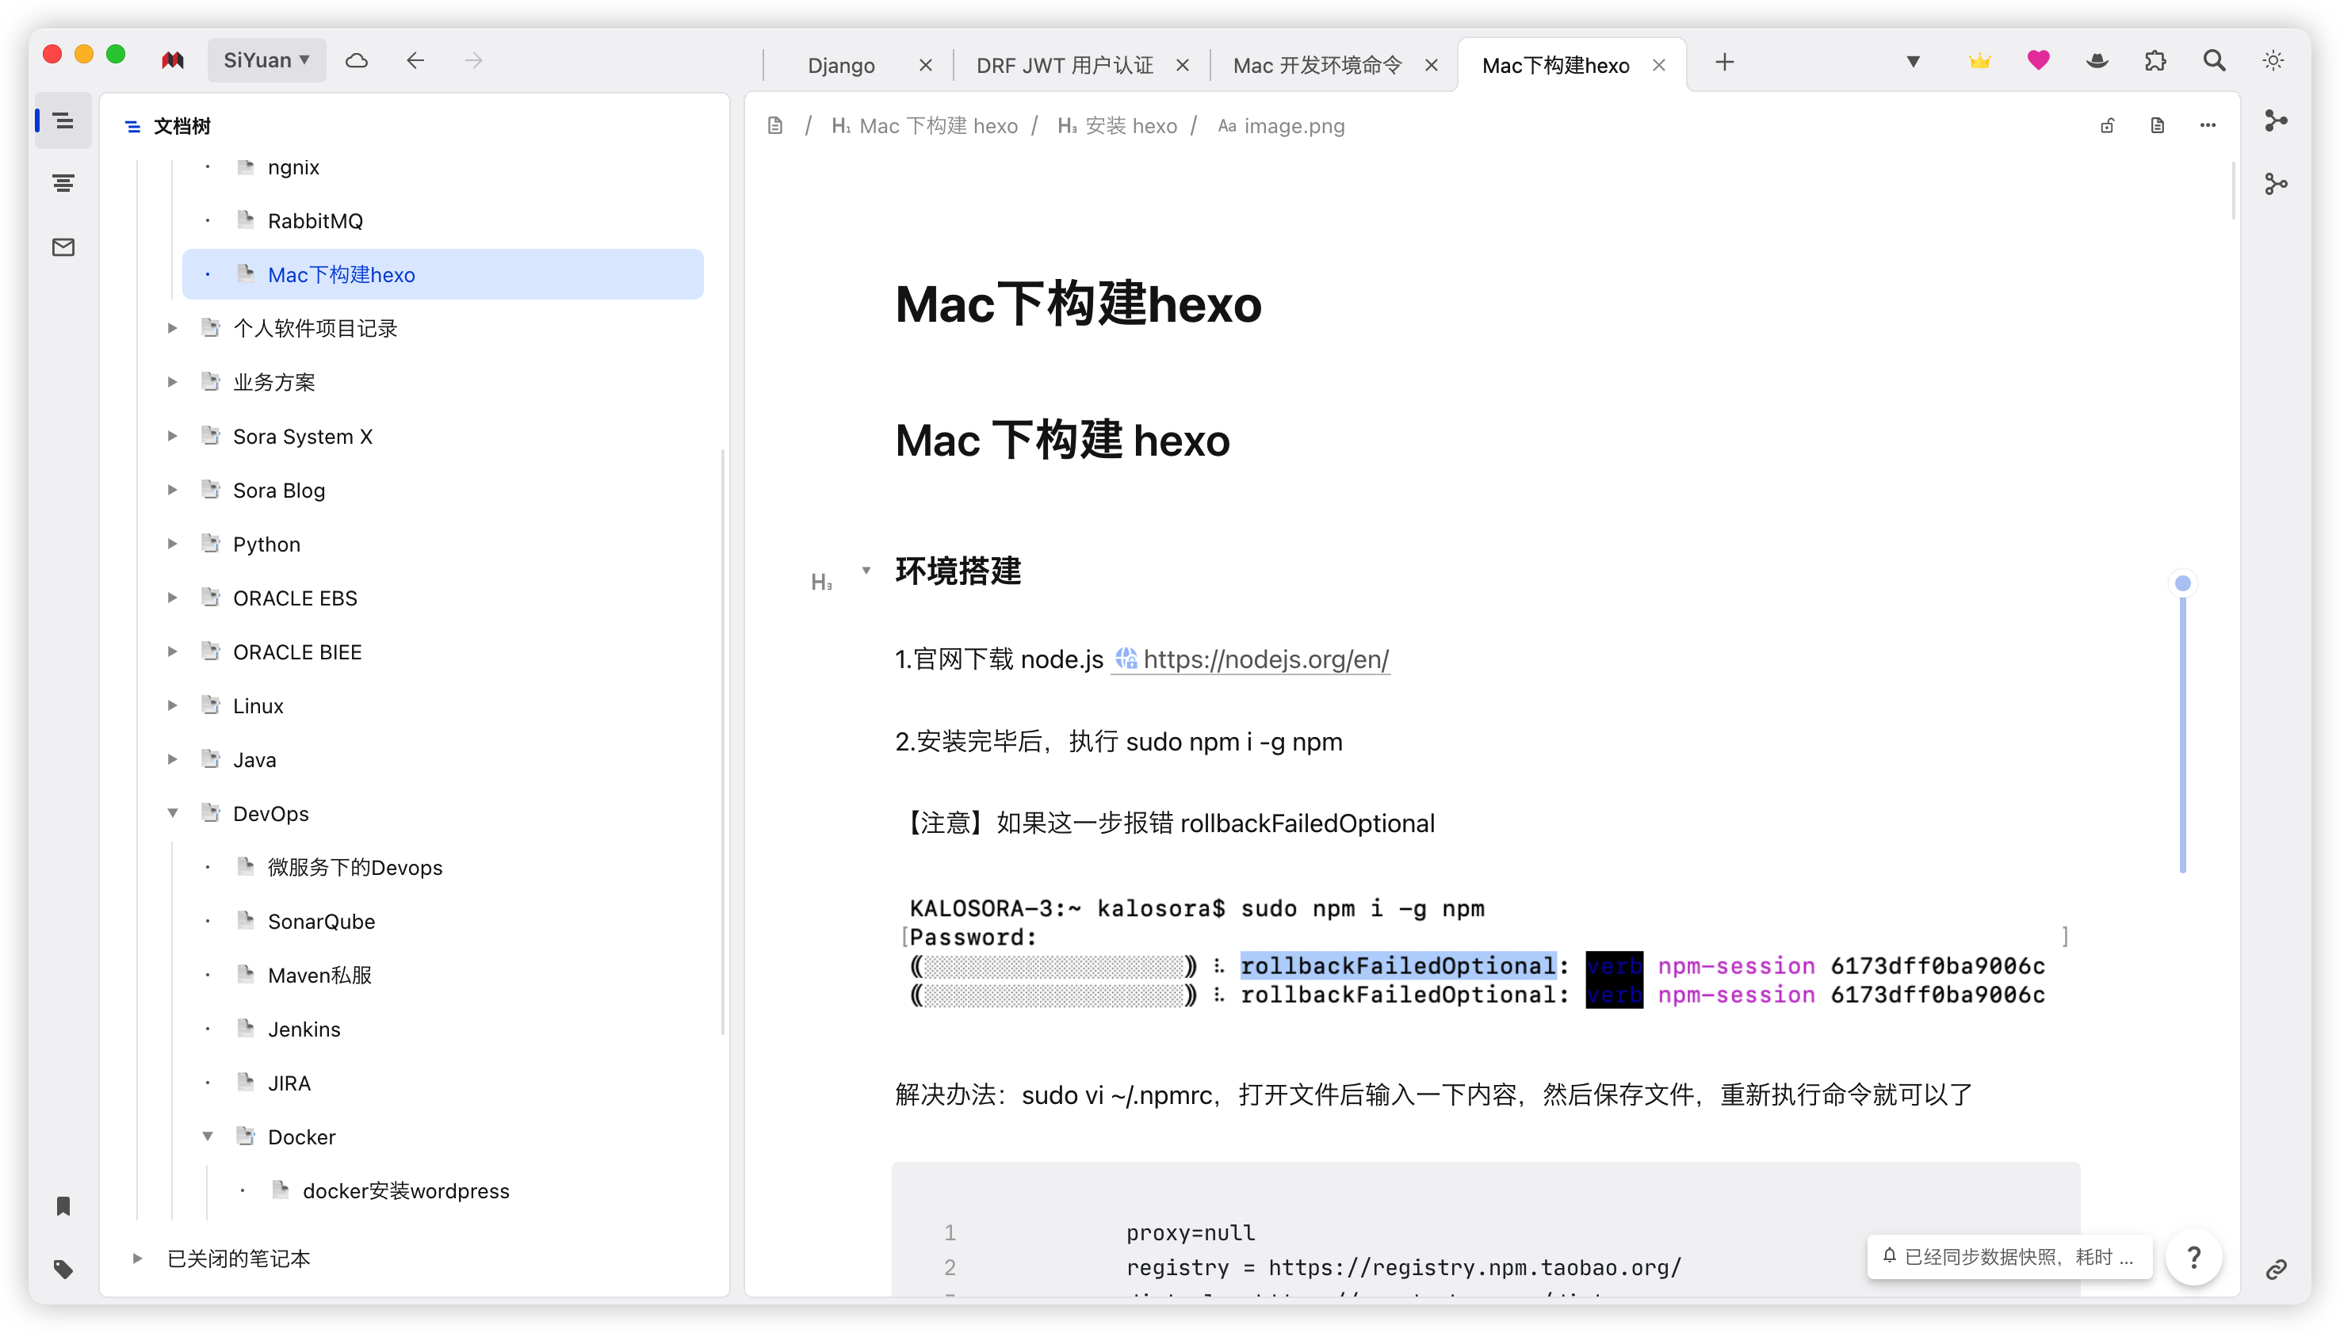2340x1333 pixels.
Task: Open the Inbox envelope sidebar icon
Action: [63, 247]
